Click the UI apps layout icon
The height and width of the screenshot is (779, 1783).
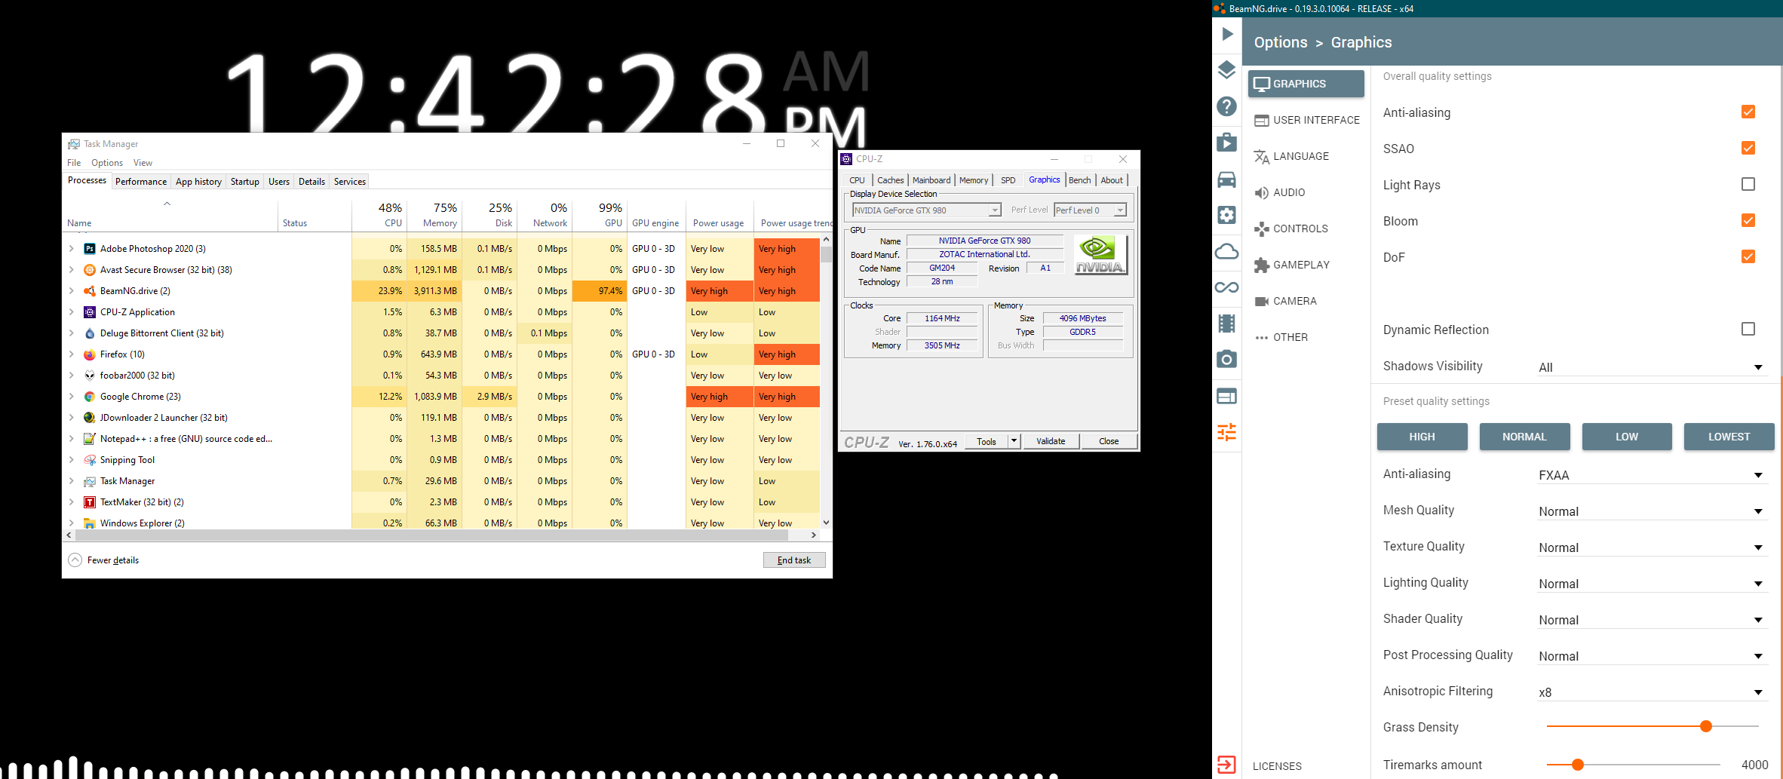pyautogui.click(x=1227, y=396)
